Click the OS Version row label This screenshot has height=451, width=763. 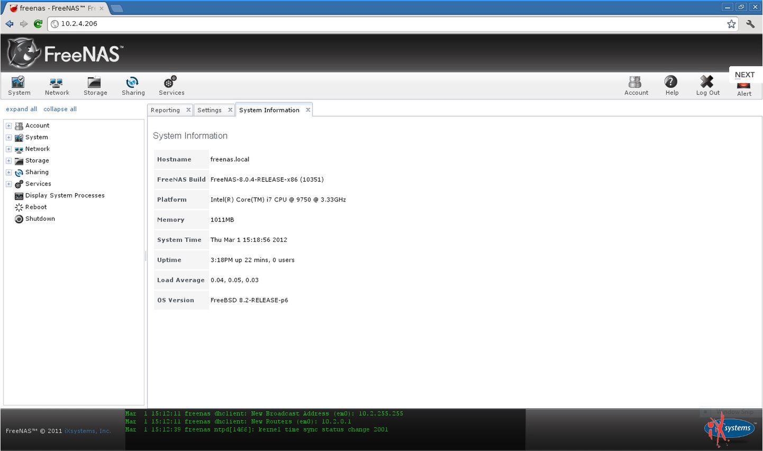point(176,300)
